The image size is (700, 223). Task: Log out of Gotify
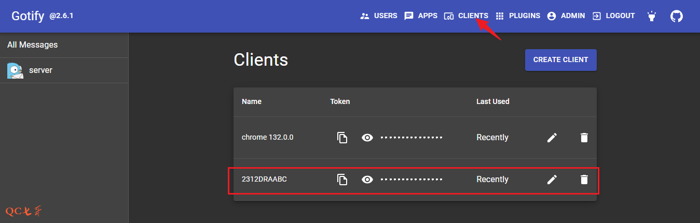(614, 16)
